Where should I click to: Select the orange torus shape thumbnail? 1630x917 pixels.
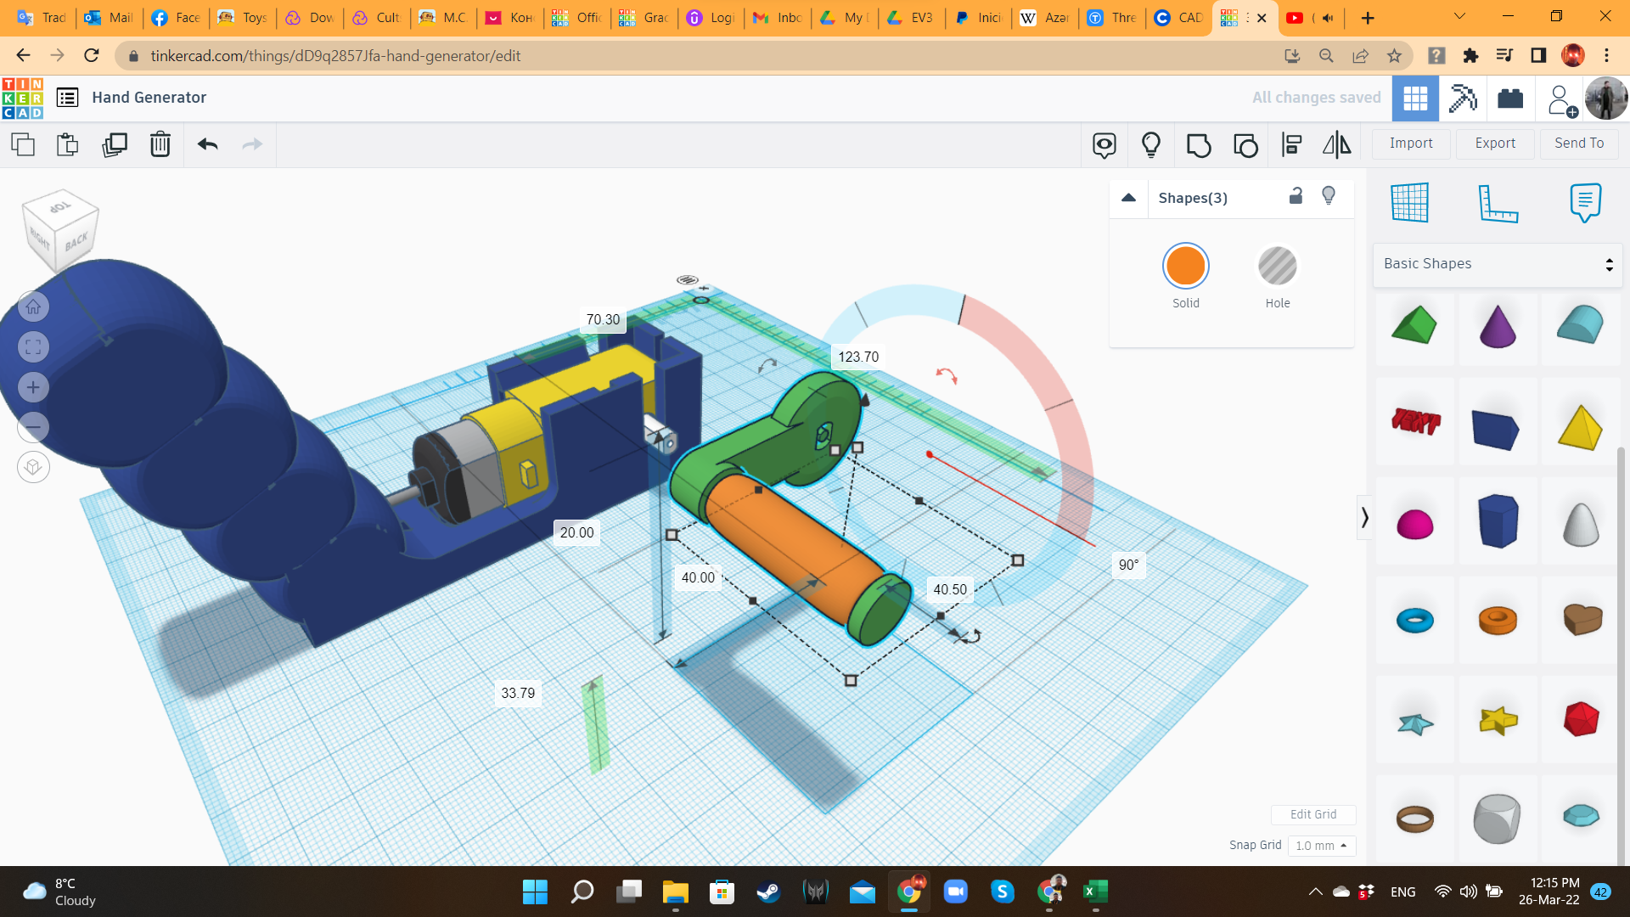[1496, 620]
